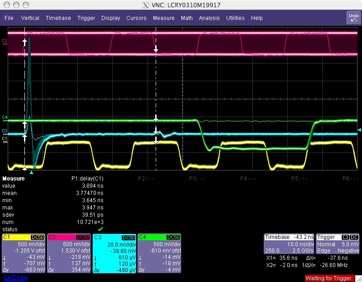The image size is (362, 282).
Task: Open the Timebase menu
Action: tap(58, 18)
